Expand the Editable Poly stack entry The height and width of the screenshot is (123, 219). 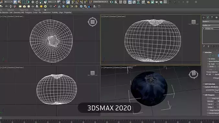point(204,28)
